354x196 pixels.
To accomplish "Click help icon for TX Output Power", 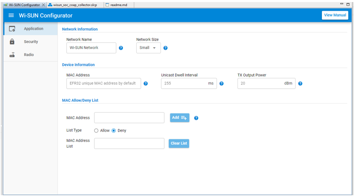I will 300,83.
